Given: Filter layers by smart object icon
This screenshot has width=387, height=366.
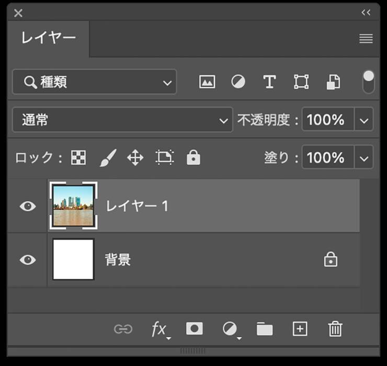Looking at the screenshot, I should pyautogui.click(x=333, y=82).
